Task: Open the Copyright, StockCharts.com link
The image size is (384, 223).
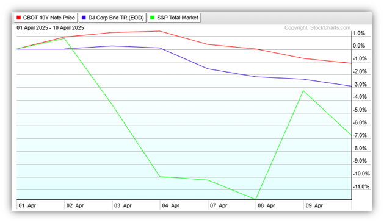Action: pos(317,28)
